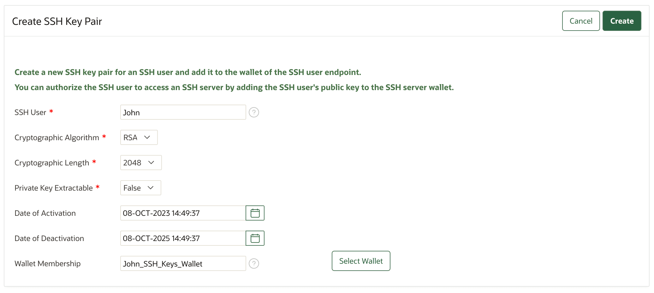
Task: Click the green instruction text about SSH wallets
Action: (x=234, y=87)
